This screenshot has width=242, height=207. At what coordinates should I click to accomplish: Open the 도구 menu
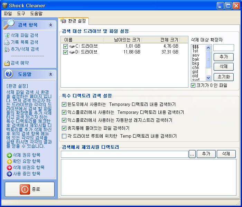21,13
